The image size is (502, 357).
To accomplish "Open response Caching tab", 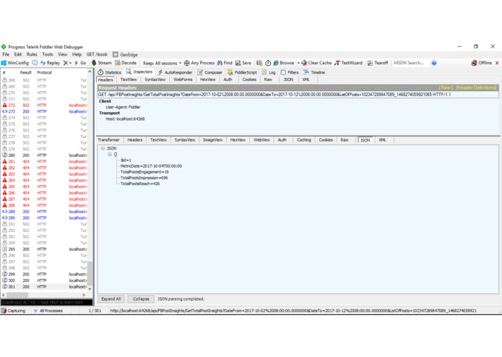I will pyautogui.click(x=304, y=140).
